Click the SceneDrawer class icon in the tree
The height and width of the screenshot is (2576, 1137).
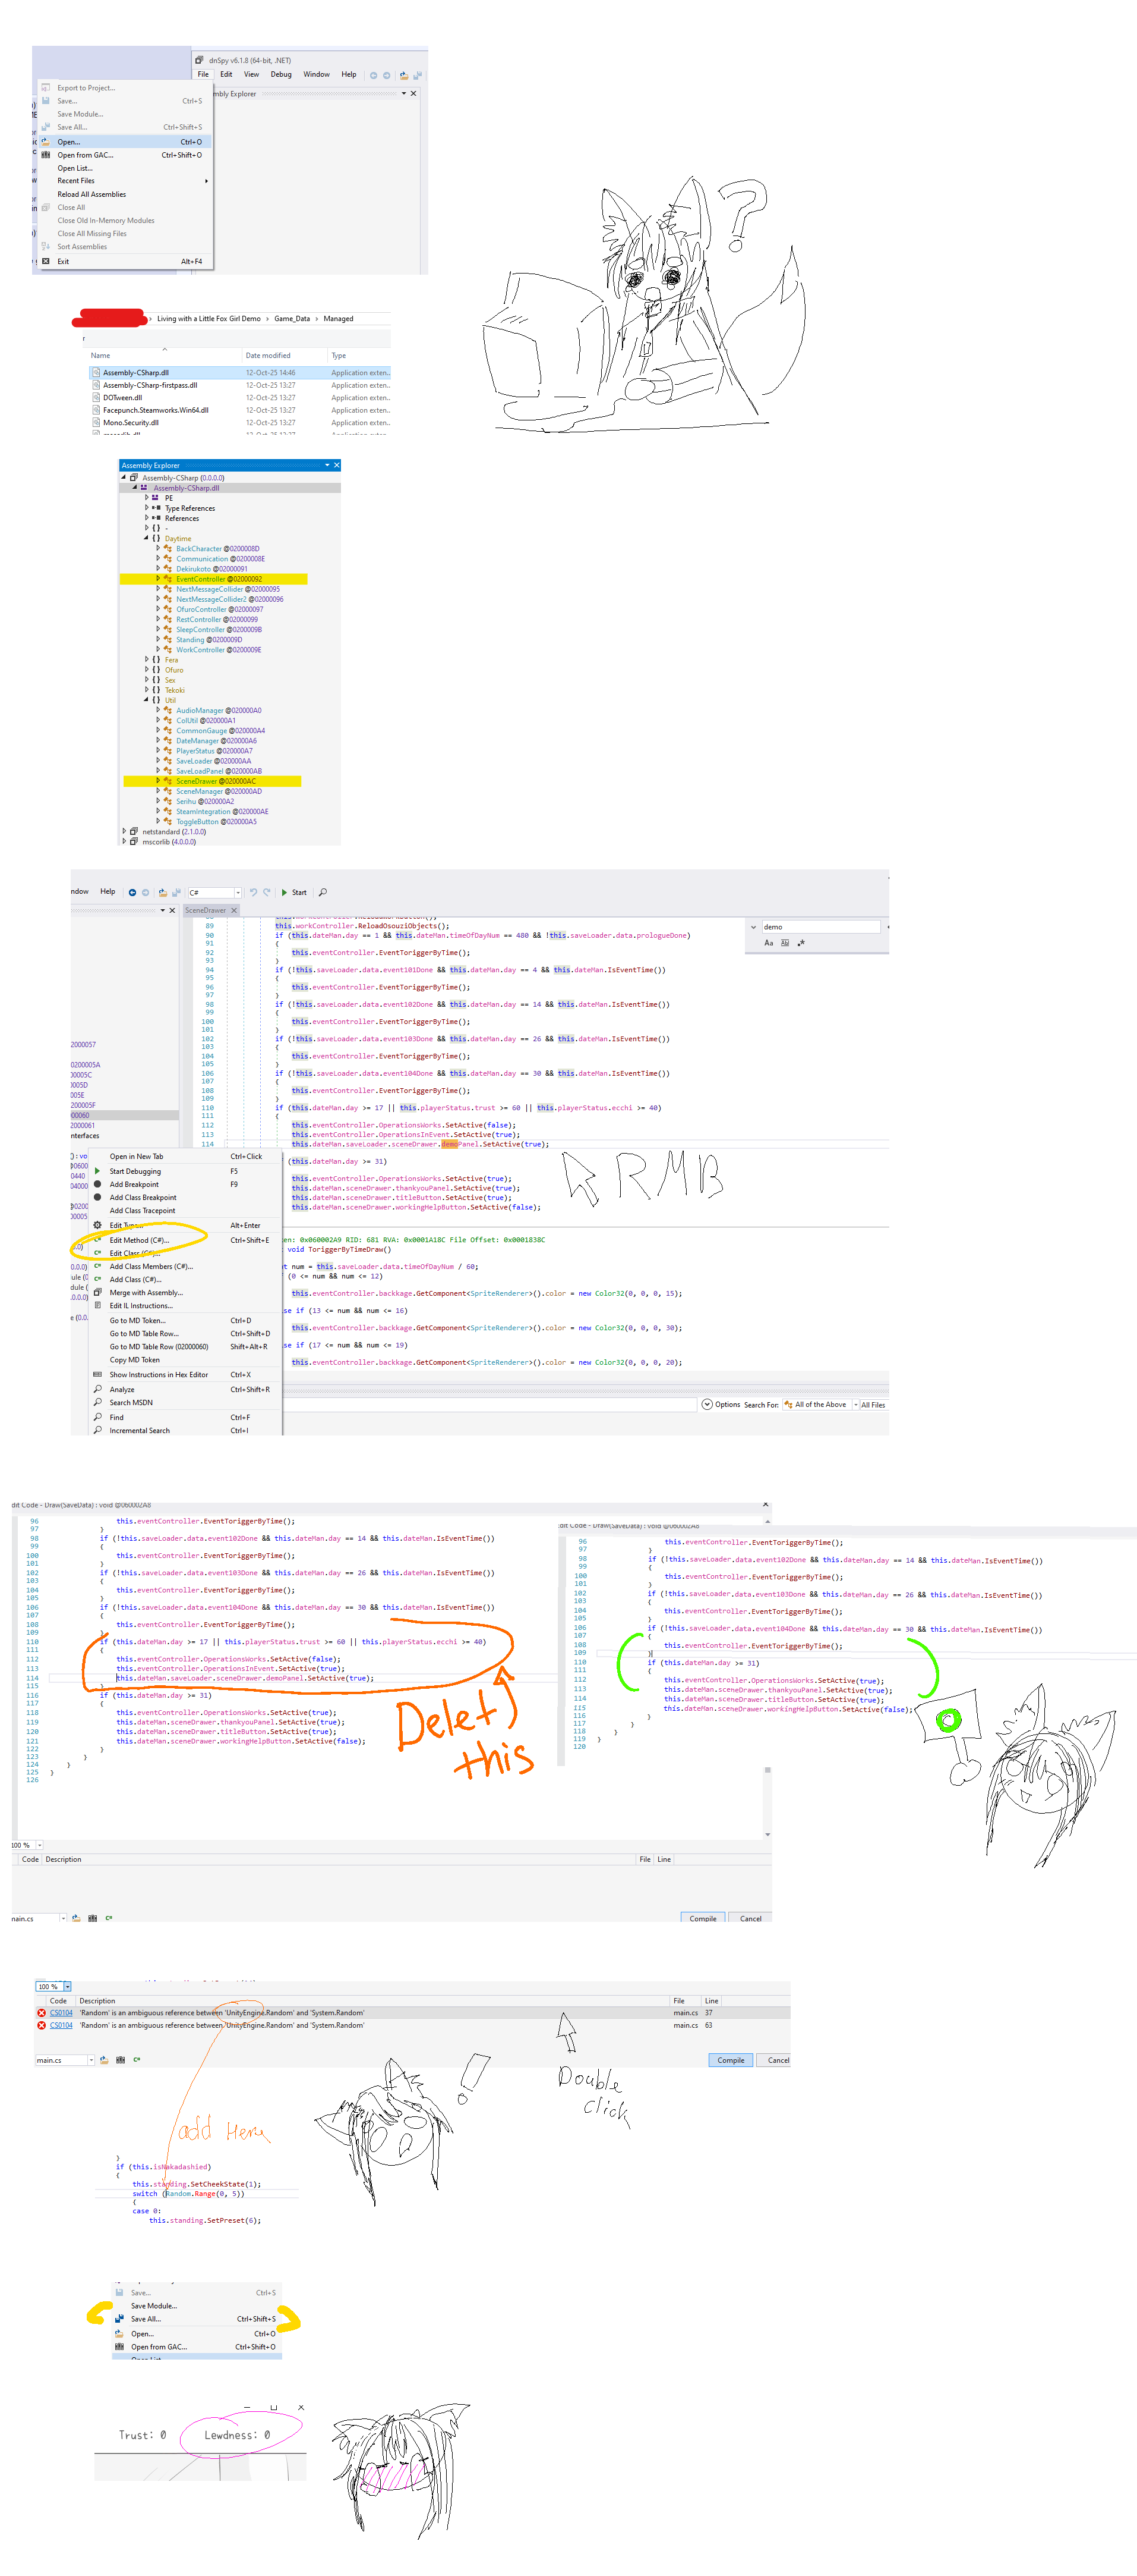click(168, 781)
